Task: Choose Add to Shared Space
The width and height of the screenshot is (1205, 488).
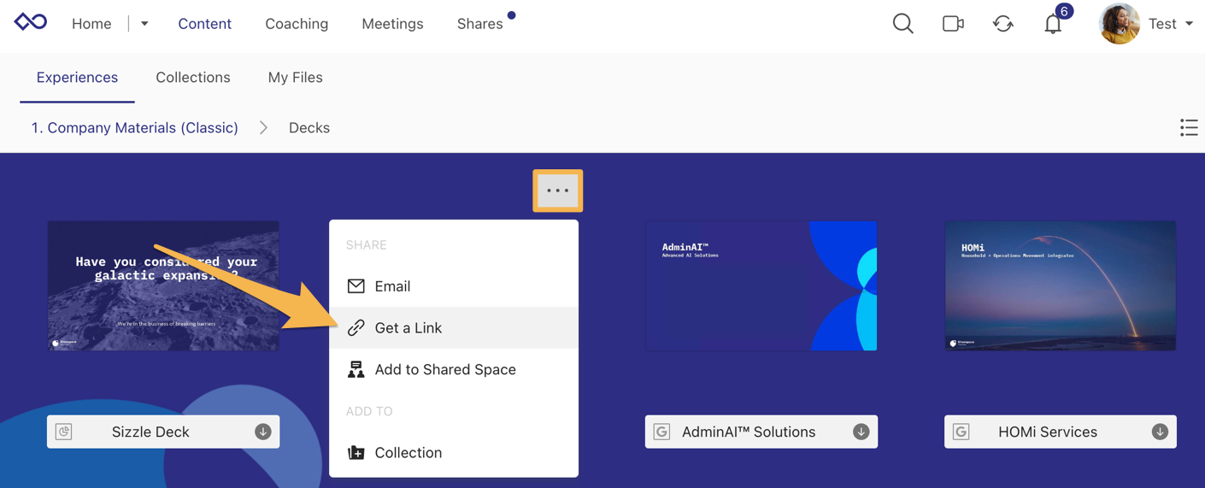Action: [x=454, y=369]
